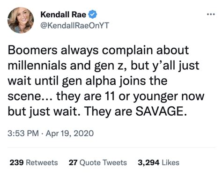Click the word SAVAGE in the tweet
Viewport: 222px width, 177px height.
pos(161,111)
